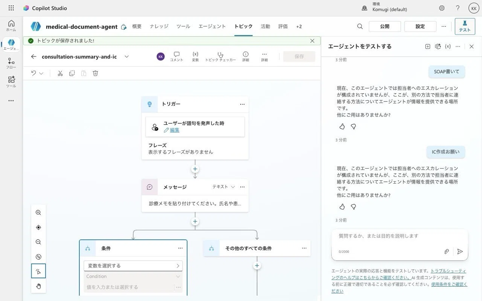Select the hand pan tool on the canvas
The height and width of the screenshot is (301, 482).
(x=38, y=286)
